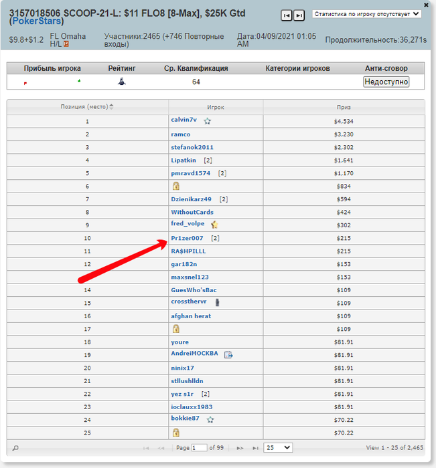
Task: Open stllushlldn player profile
Action: tap(187, 381)
